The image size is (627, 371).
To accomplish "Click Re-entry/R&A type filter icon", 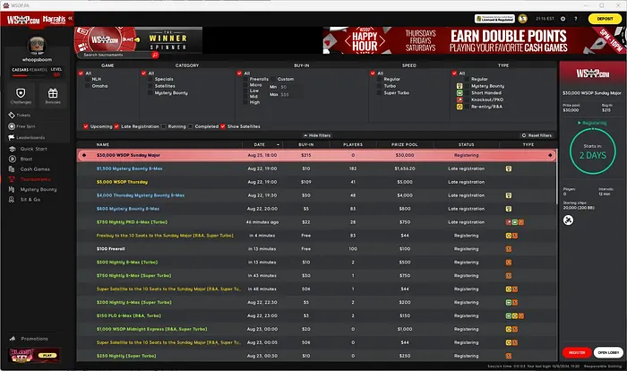I will click(x=460, y=107).
